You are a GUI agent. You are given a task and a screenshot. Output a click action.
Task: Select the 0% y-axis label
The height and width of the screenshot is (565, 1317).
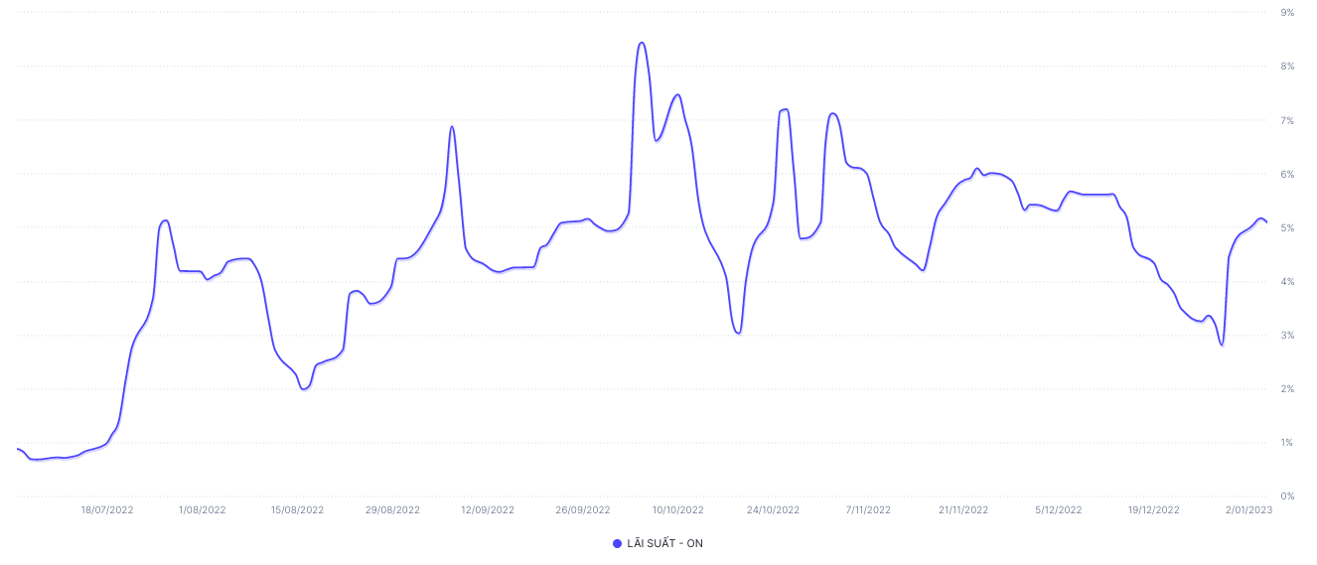pos(1287,496)
